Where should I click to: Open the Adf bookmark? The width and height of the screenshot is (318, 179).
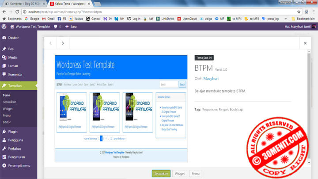(x=148, y=19)
